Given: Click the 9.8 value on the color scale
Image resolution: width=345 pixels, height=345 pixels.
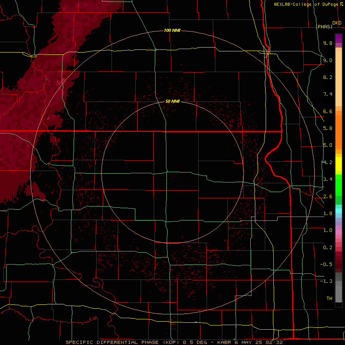Looking at the screenshot, I should pyautogui.click(x=328, y=43).
